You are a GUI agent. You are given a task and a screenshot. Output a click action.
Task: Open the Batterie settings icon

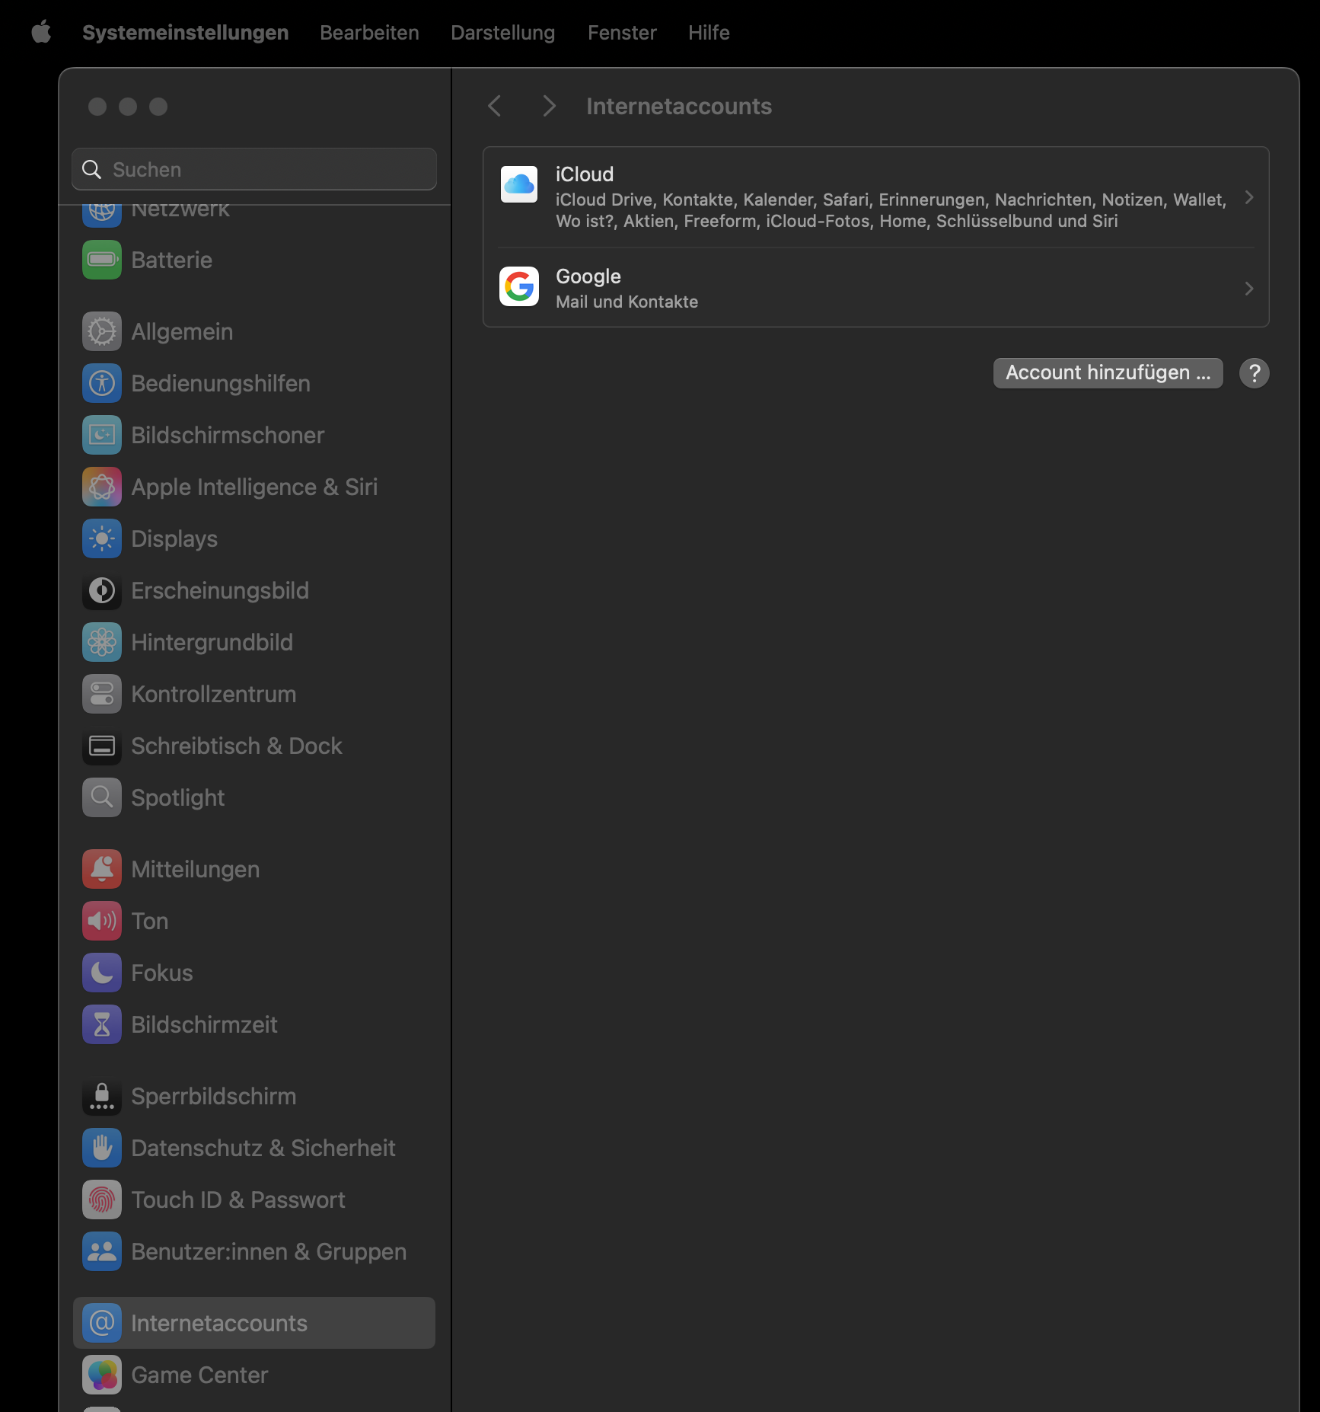pos(102,260)
